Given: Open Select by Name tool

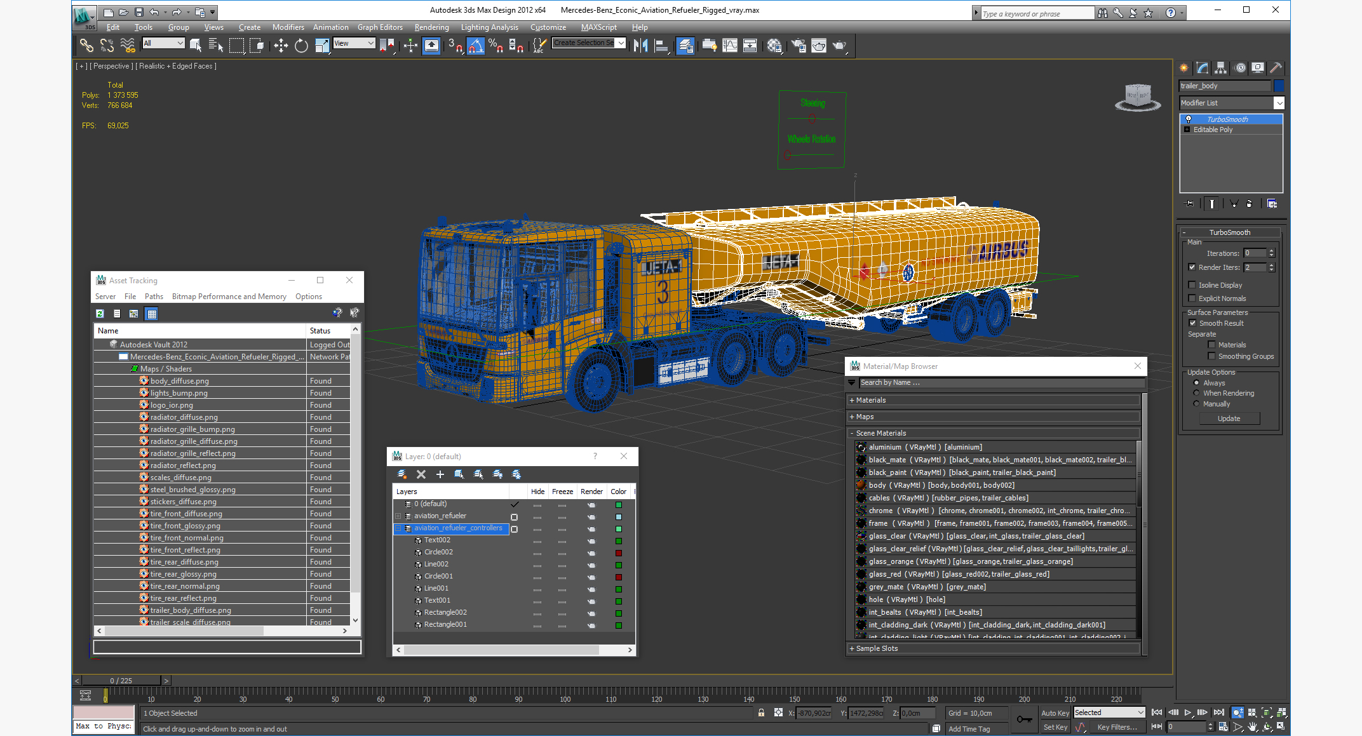Looking at the screenshot, I should [x=215, y=45].
